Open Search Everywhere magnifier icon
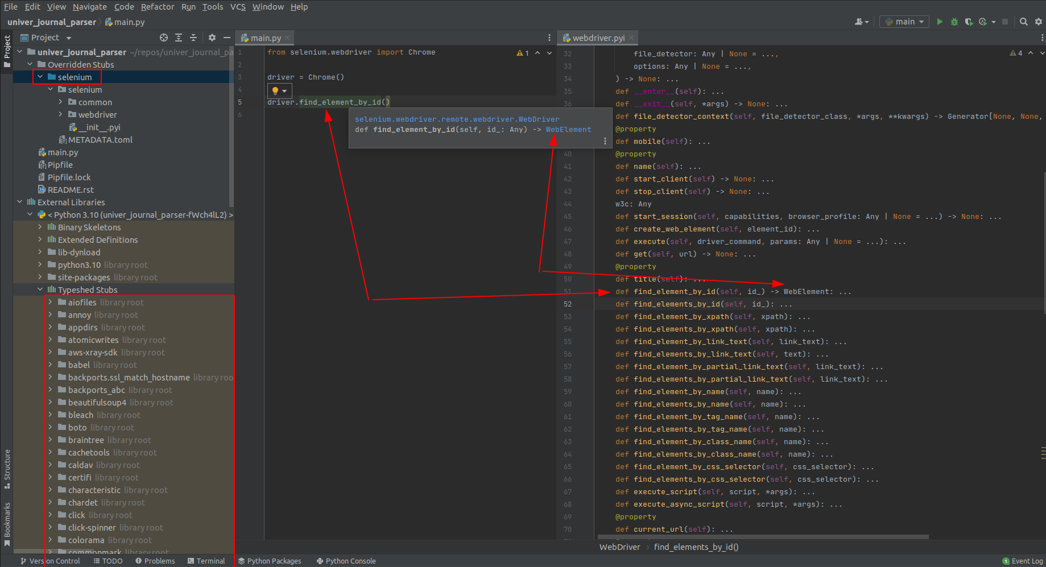The width and height of the screenshot is (1046, 567). pos(1024,22)
